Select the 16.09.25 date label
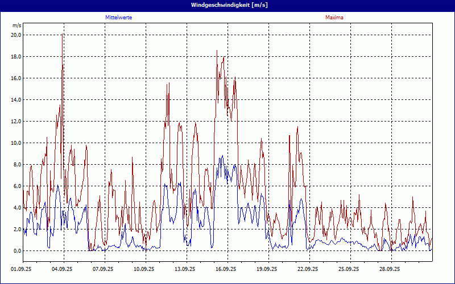 pos(226,269)
